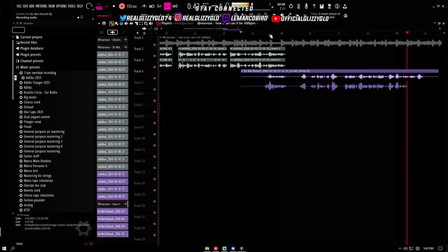This screenshot has height=252, width=448.
Task: Mute Track 1 using its dot
Action: [154, 44]
